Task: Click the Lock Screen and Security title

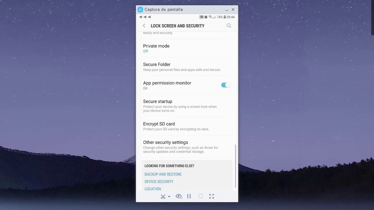Action: pos(178,26)
